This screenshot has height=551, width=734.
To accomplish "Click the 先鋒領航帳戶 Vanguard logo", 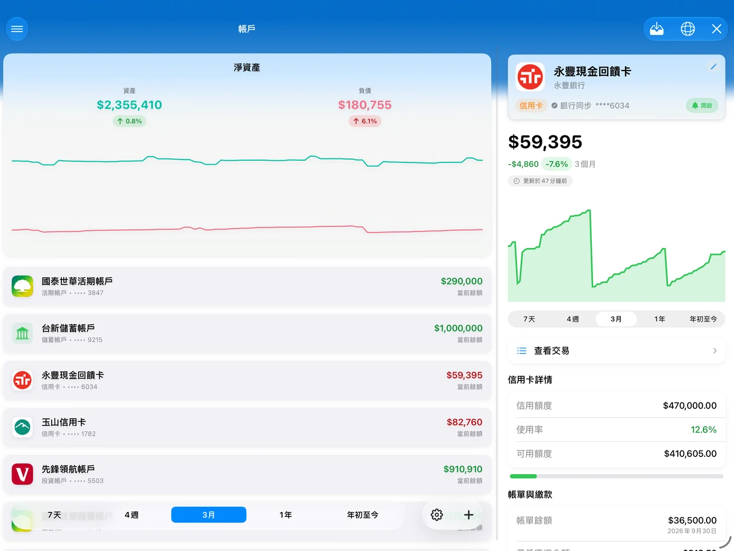I will 22,474.
